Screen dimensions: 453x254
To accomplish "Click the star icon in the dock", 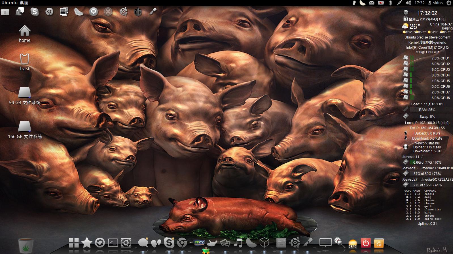I will pyautogui.click(x=87, y=243).
